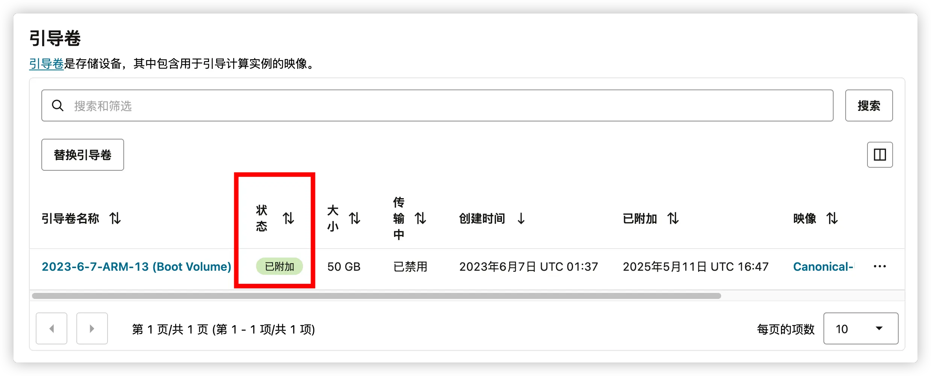Open the 2023-6-7-ARM-13 boot volume
The image size is (931, 376).
tap(136, 266)
